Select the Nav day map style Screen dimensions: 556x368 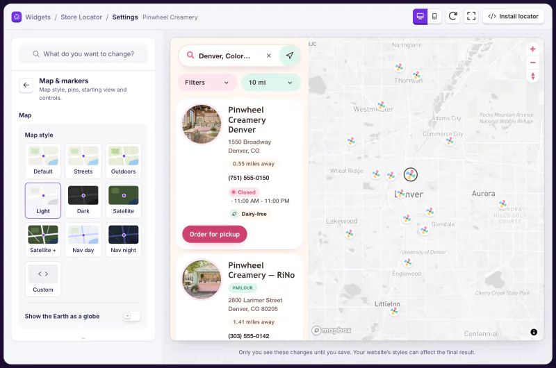coord(83,240)
